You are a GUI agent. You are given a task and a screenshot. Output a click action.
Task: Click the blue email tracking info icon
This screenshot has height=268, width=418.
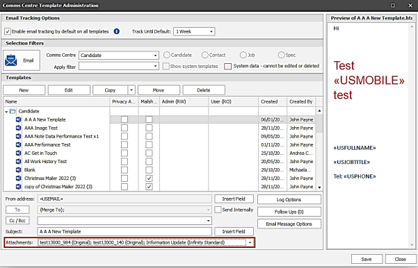[x=116, y=31]
